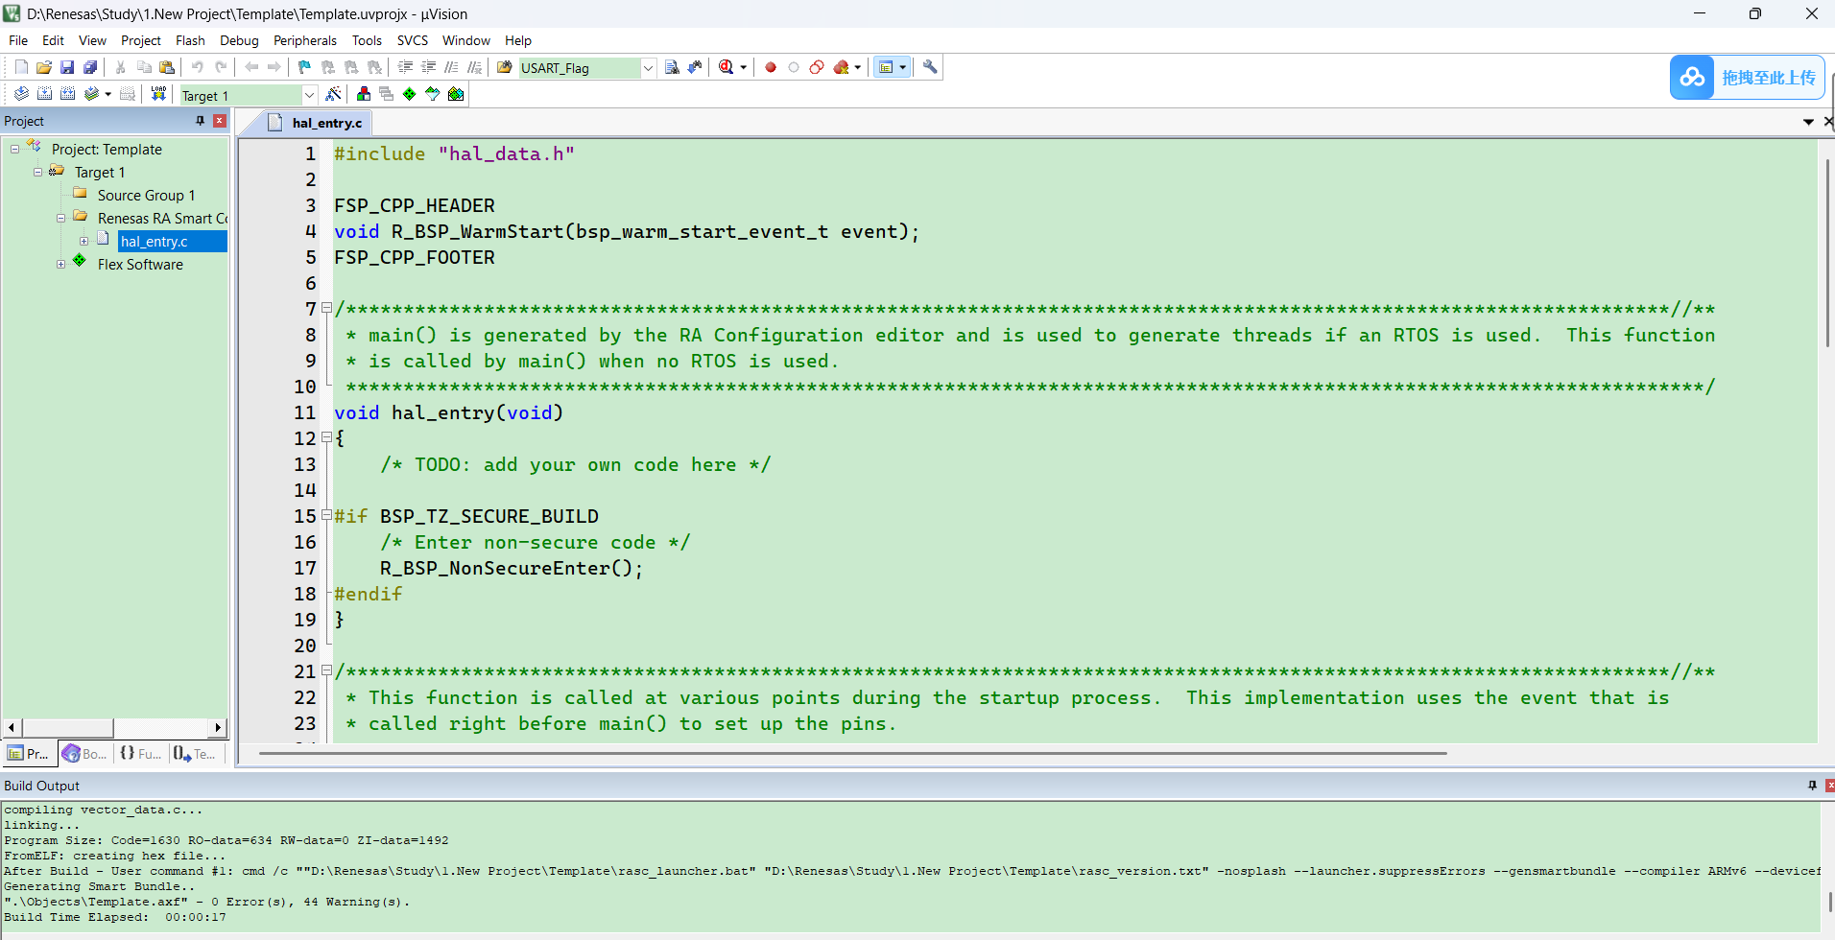Switch to the Functions tab in Project panel
The width and height of the screenshot is (1835, 940).
pos(140,754)
